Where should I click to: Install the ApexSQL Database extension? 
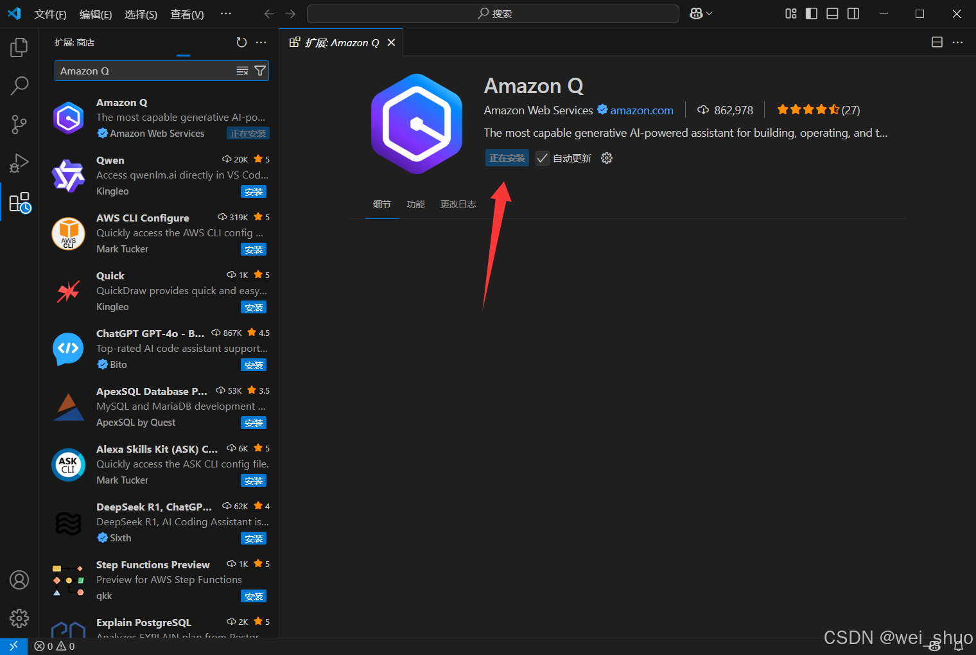pos(254,423)
